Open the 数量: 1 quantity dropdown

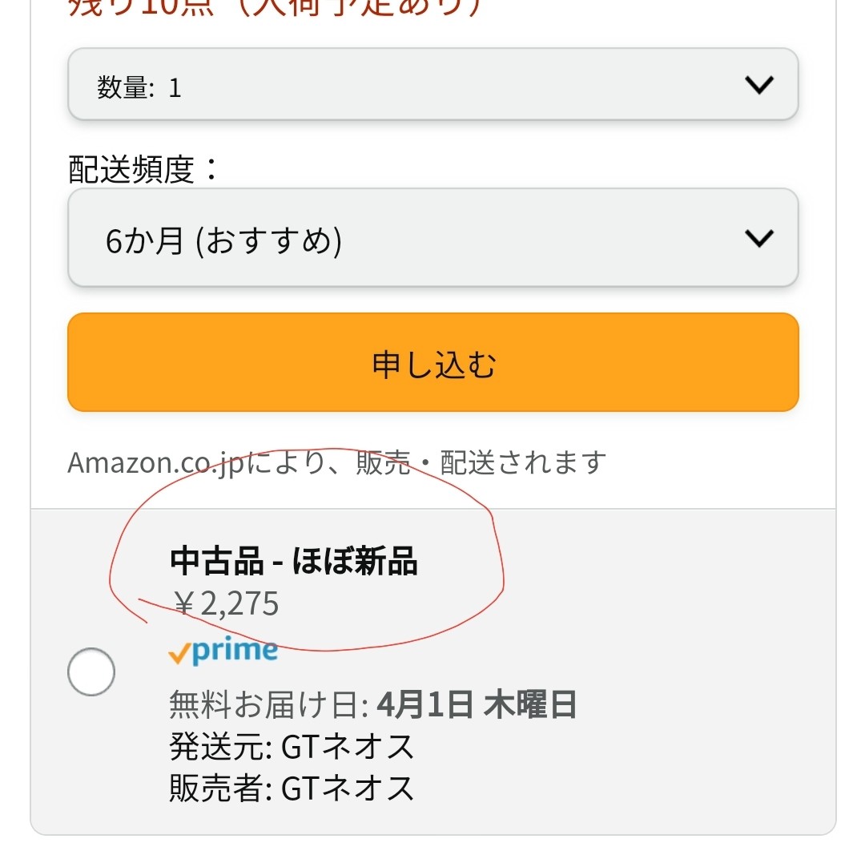tap(433, 84)
